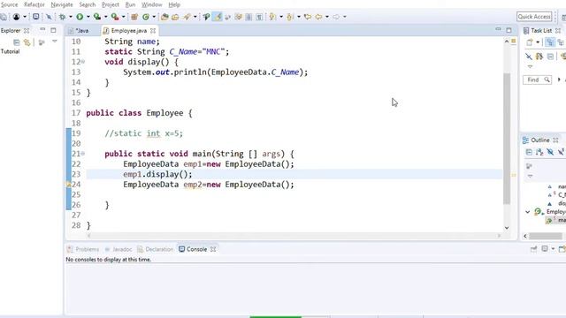The height and width of the screenshot is (318, 566).
Task: Click the Quick Access search field
Action: [x=534, y=17]
